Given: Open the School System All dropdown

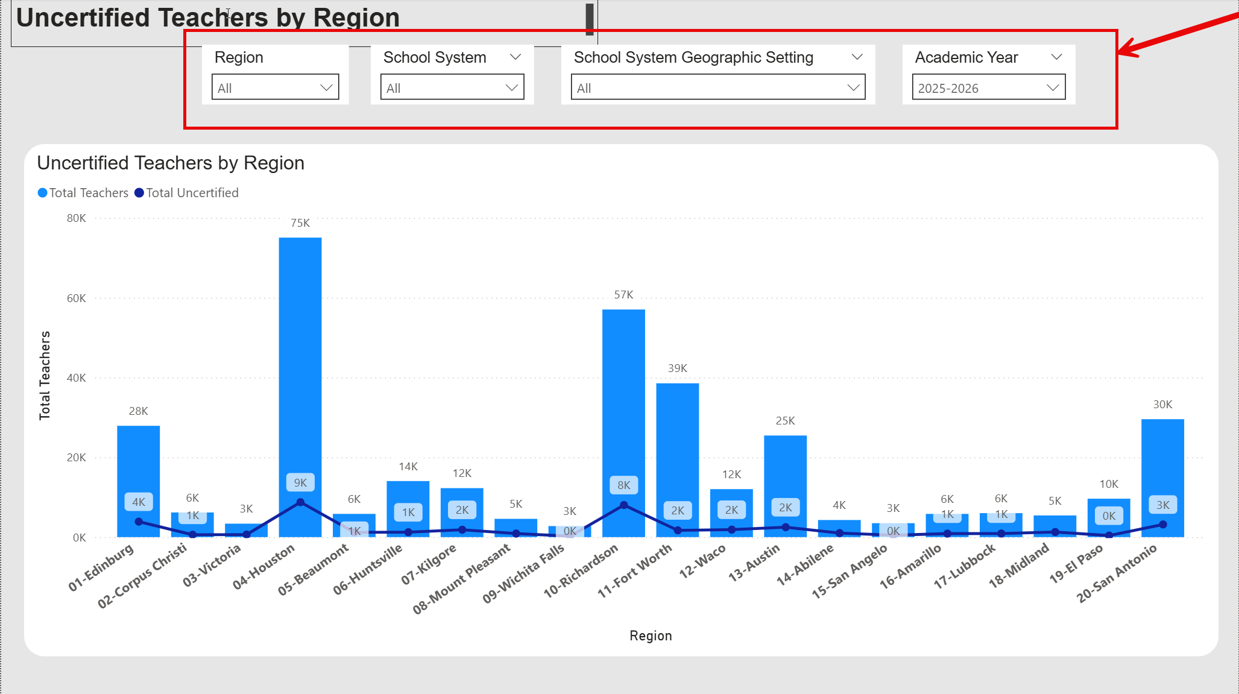Looking at the screenshot, I should [x=452, y=87].
